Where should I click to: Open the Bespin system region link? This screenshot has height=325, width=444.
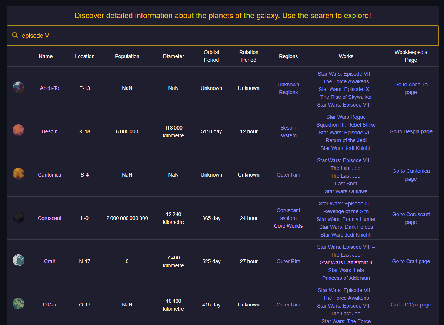pos(288,132)
